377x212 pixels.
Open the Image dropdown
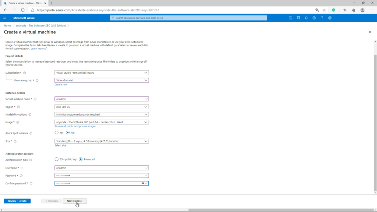pos(102,122)
